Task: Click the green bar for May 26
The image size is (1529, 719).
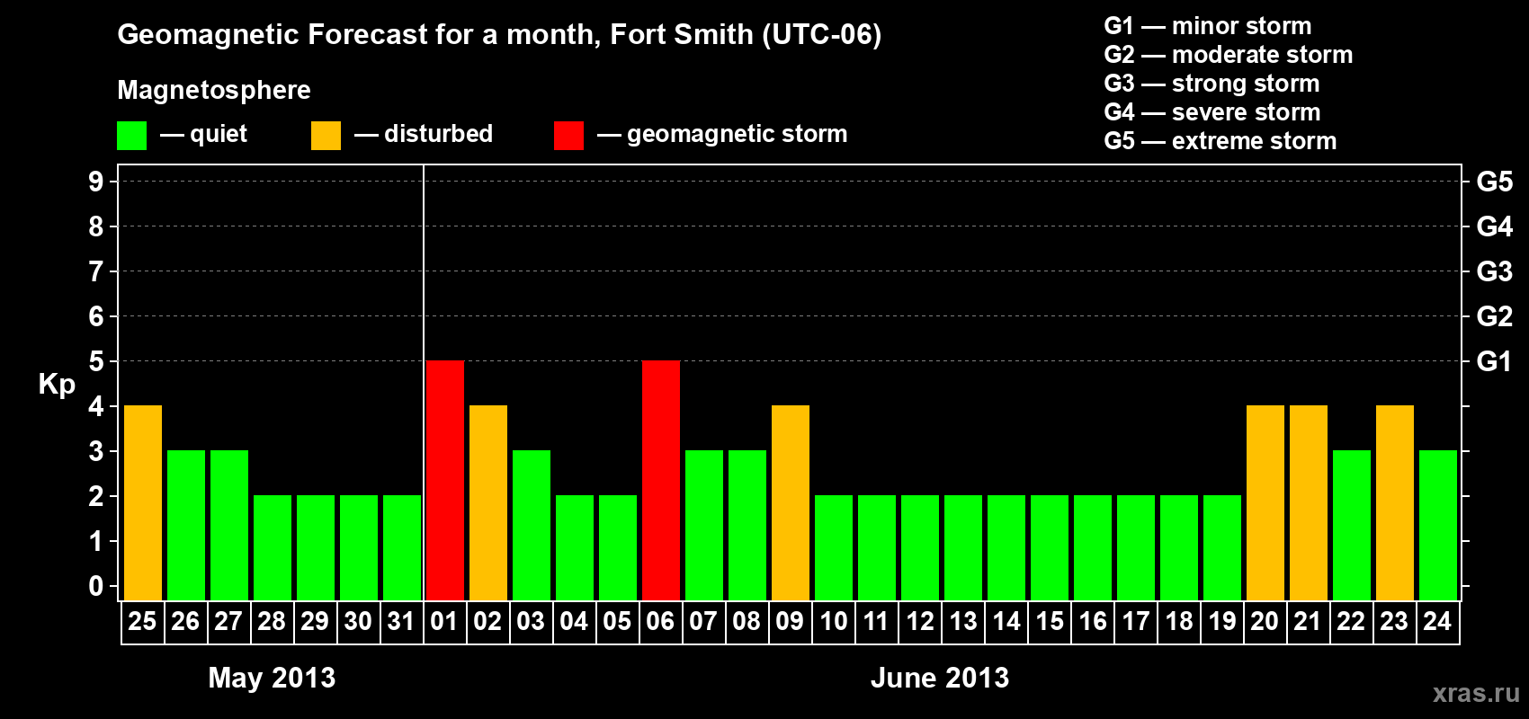Action: (186, 525)
